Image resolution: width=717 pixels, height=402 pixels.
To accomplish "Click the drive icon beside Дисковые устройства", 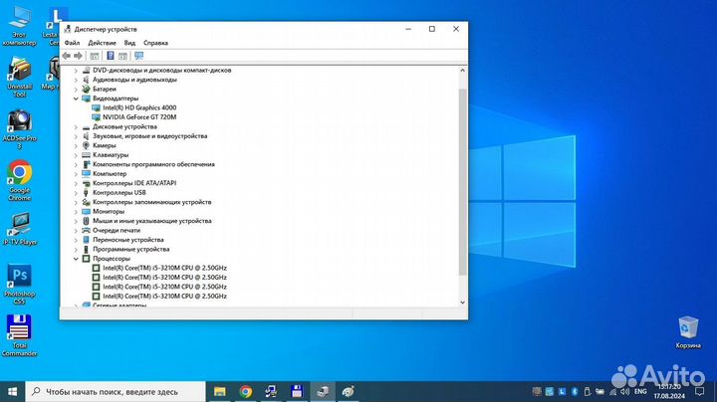I will pyautogui.click(x=86, y=127).
